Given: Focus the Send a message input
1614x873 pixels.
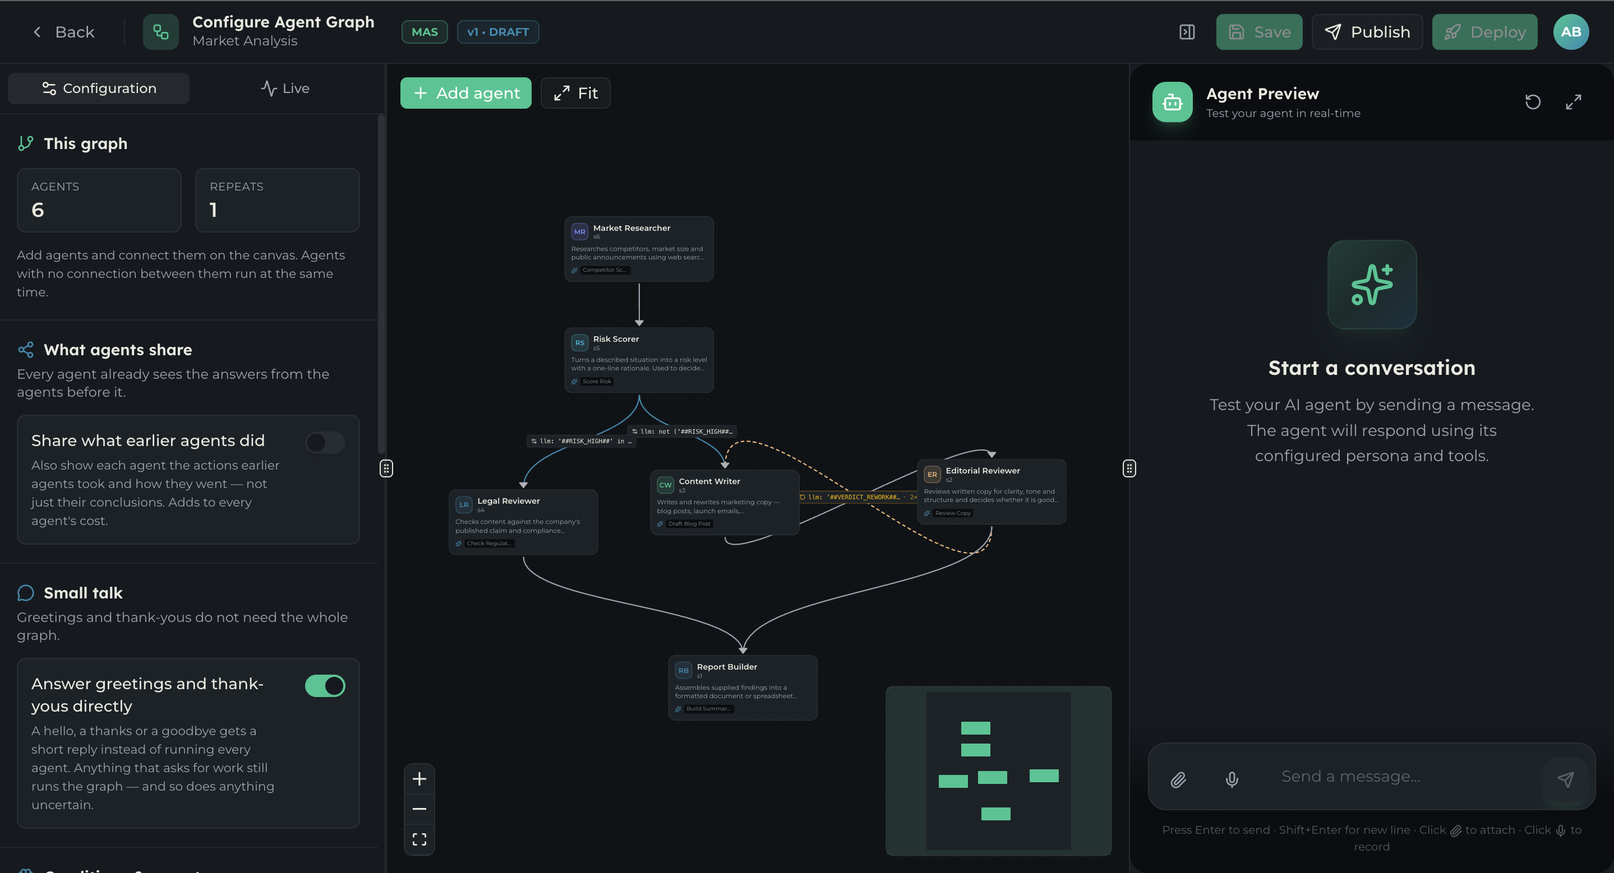Looking at the screenshot, I should [x=1404, y=777].
